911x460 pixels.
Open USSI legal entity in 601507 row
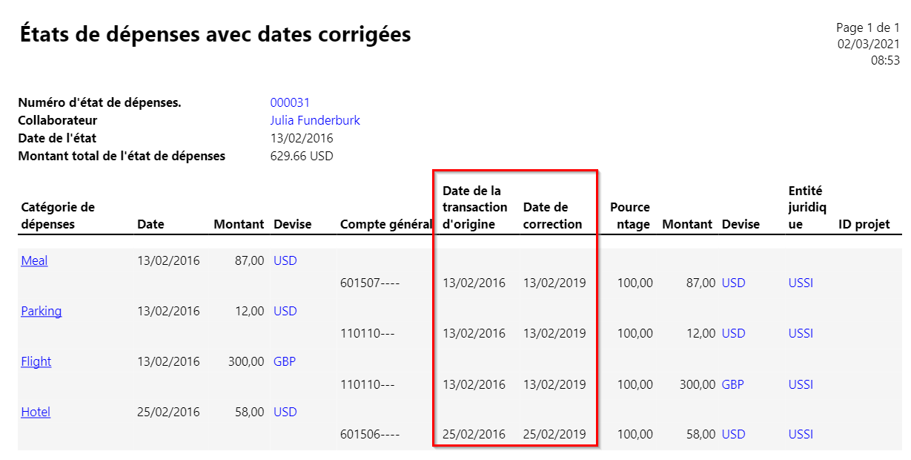click(801, 283)
